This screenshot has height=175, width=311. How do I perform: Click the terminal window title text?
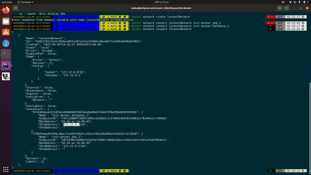[x=161, y=8]
